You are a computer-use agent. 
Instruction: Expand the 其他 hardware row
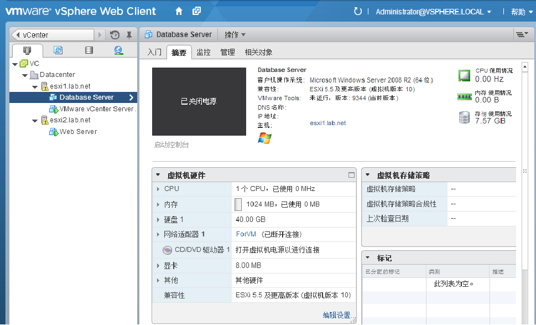pyautogui.click(x=158, y=281)
